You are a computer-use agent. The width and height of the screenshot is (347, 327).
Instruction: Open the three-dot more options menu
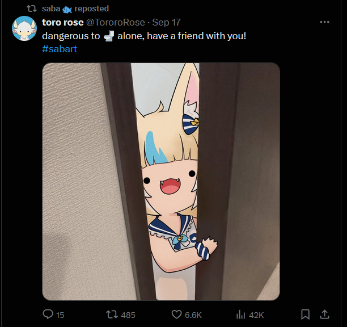[x=324, y=22]
